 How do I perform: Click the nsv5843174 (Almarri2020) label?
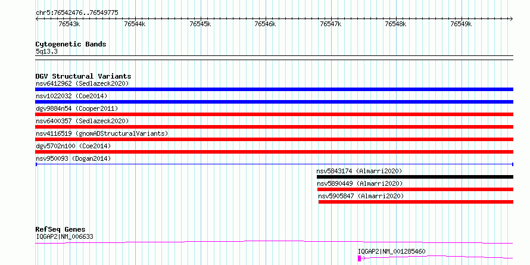[x=359, y=171]
